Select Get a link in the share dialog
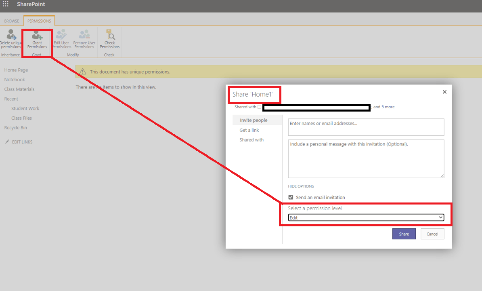482x291 pixels. tap(249, 130)
